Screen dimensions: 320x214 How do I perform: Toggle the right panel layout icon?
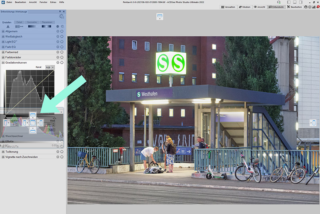click(x=301, y=2)
